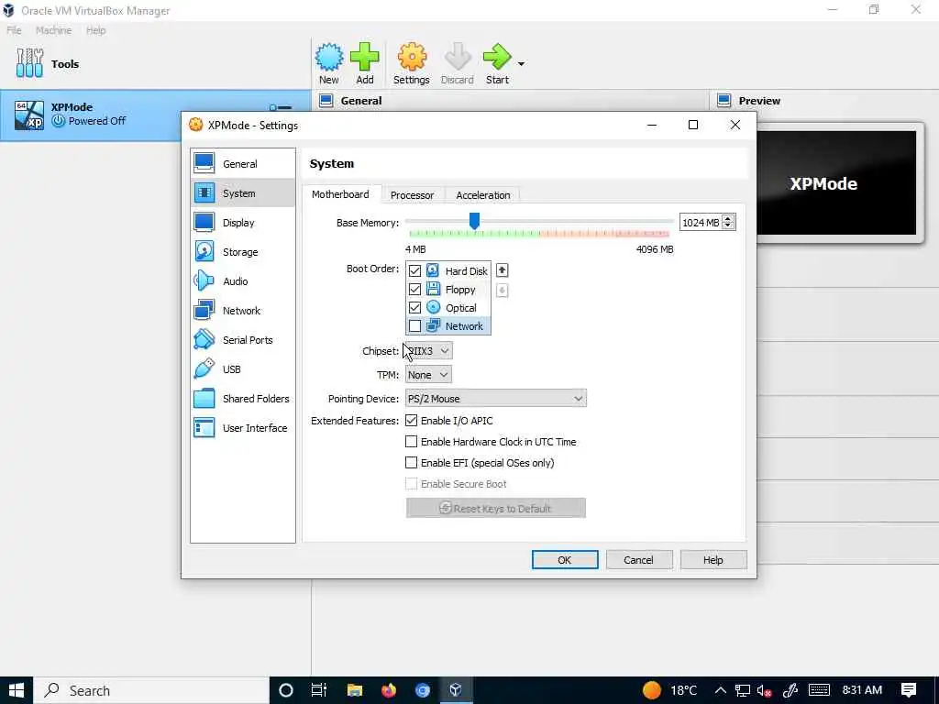Open the Pointing Device dropdown

[496, 399]
